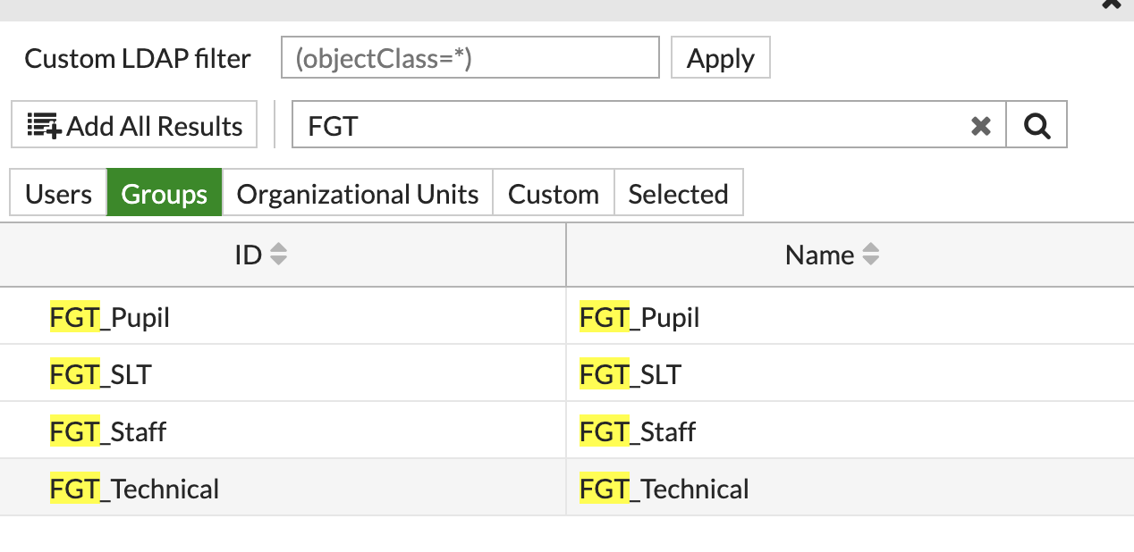
Task: Click the clear search X icon
Action: [x=981, y=125]
